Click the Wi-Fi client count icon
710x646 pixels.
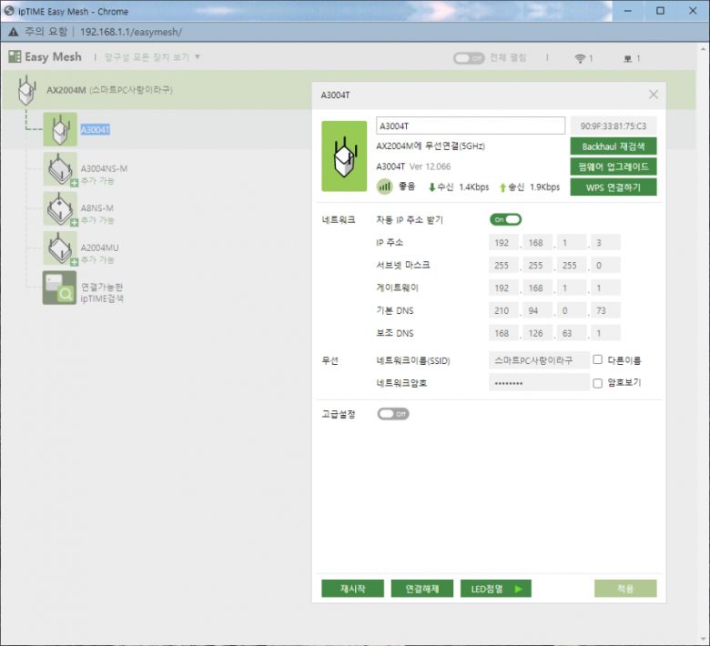[580, 58]
